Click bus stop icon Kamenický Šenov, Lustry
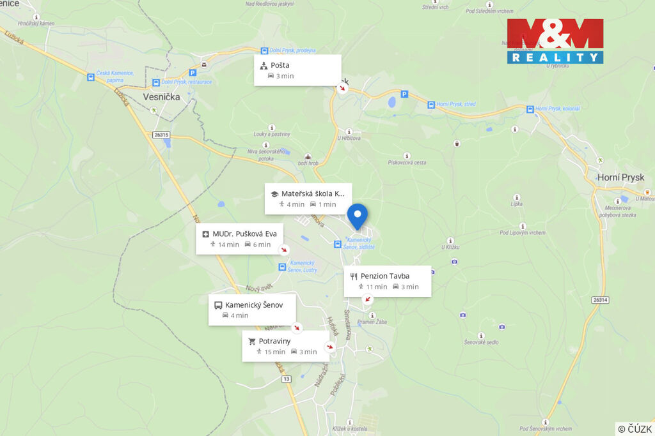This screenshot has width=655, height=436. pos(282,267)
